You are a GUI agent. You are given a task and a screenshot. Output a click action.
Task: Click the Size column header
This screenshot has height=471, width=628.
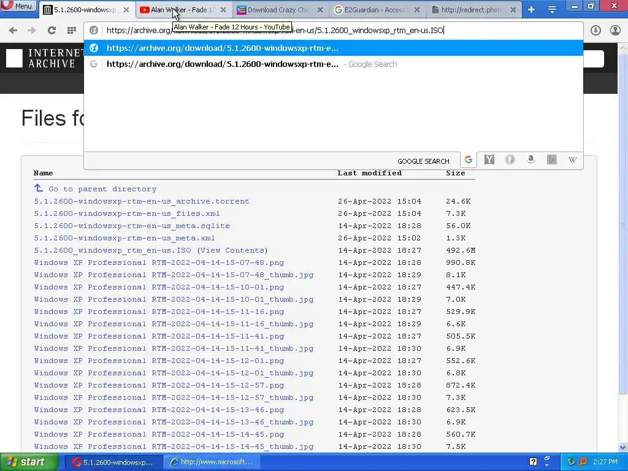click(x=456, y=173)
